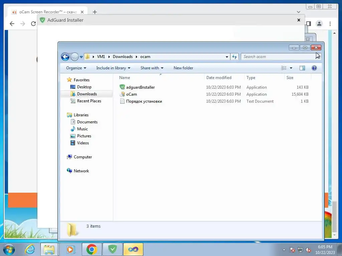
Task: Go back with Explorer's Back arrow
Action: pyautogui.click(x=65, y=57)
